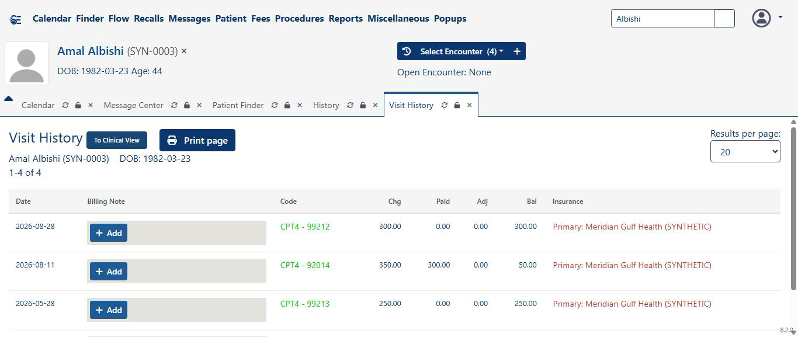The width and height of the screenshot is (798, 337).
Task: Close the Calendar tab
Action: click(91, 105)
